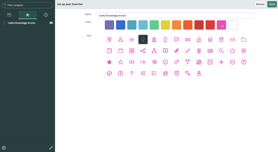
Task: Pick the teal blue color swatch
Action: (x=132, y=25)
